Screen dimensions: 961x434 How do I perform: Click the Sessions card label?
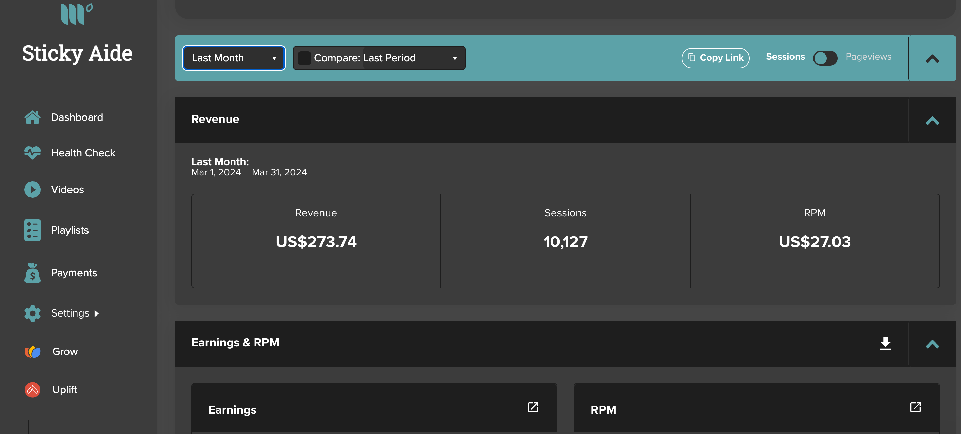565,213
